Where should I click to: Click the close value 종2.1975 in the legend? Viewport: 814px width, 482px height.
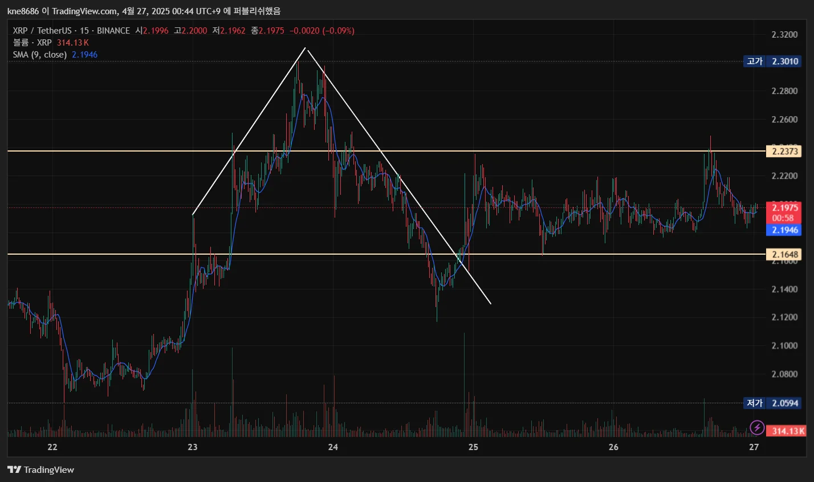(x=267, y=31)
